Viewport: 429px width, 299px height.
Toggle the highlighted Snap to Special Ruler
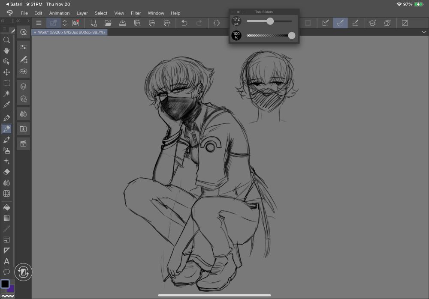340,23
